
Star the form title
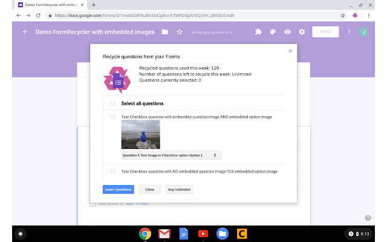[x=180, y=32]
